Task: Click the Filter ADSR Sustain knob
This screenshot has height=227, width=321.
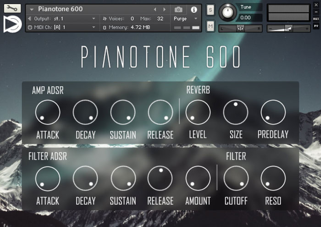Action: [x=123, y=178]
